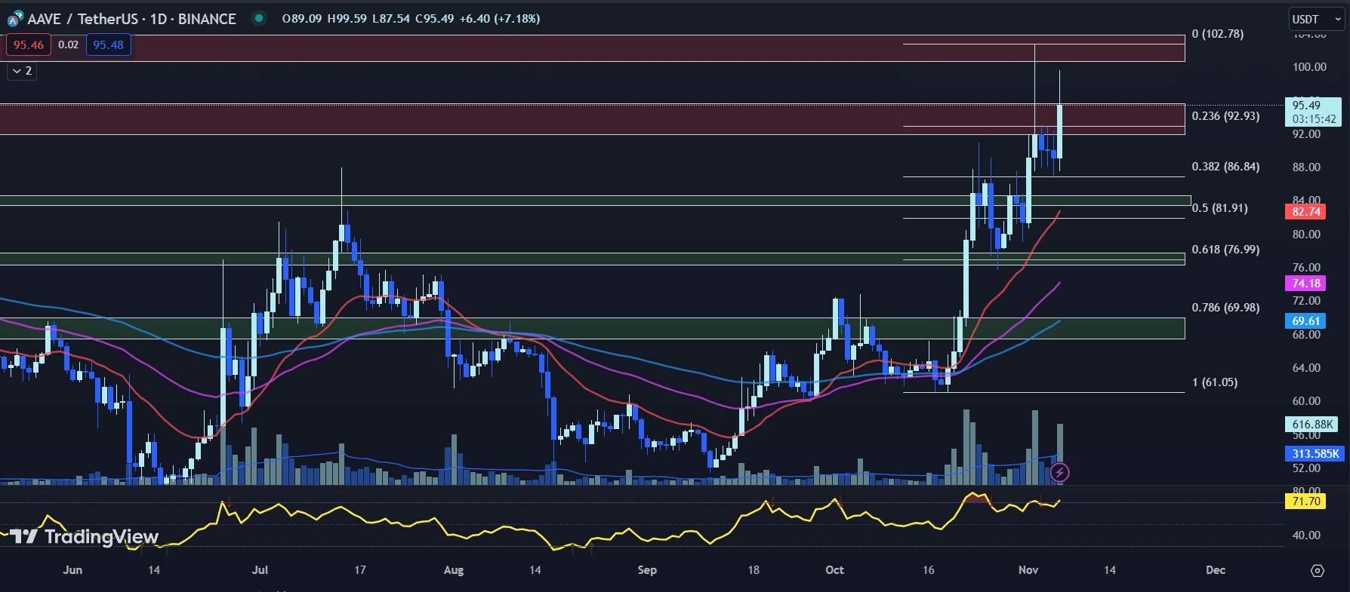Click the current price 95.49 countdown label

pos(1313,112)
